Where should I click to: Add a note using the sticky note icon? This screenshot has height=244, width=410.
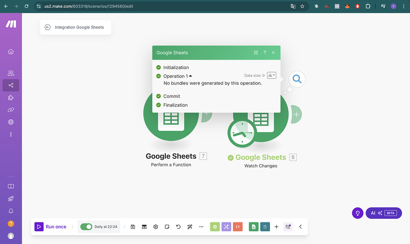coord(167,226)
